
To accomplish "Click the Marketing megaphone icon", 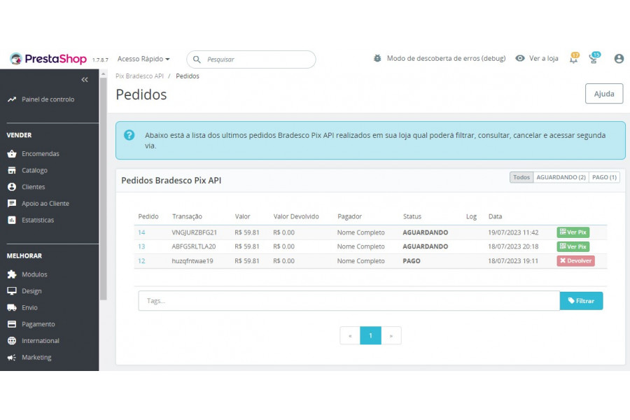I will point(12,357).
